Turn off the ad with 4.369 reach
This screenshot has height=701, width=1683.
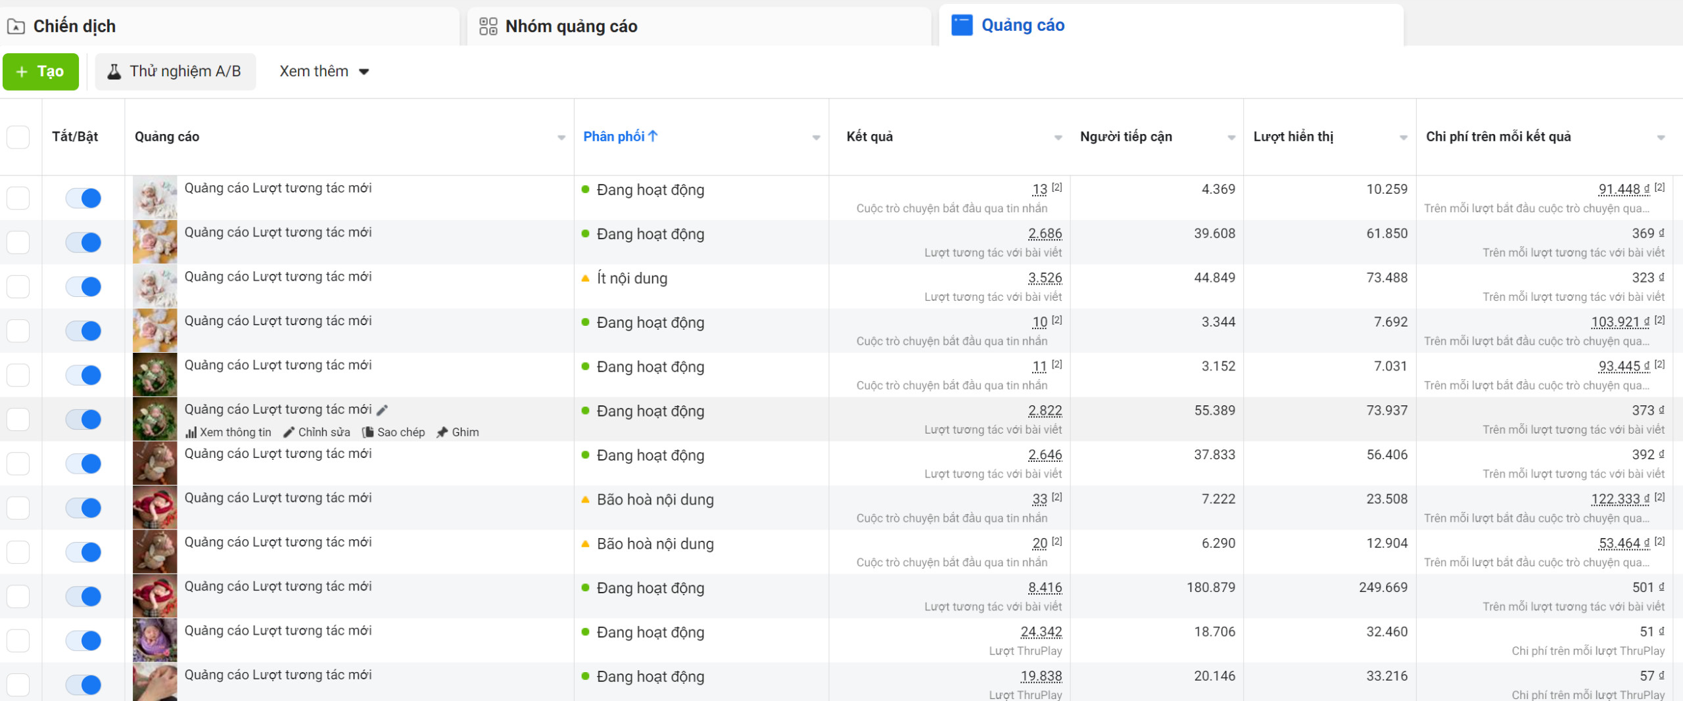[x=83, y=198]
